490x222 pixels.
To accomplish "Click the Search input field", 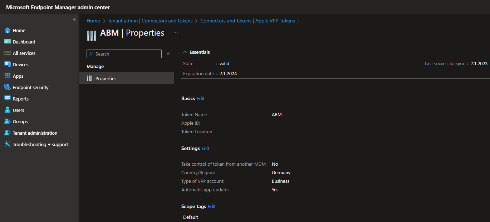I will tap(127, 54).
